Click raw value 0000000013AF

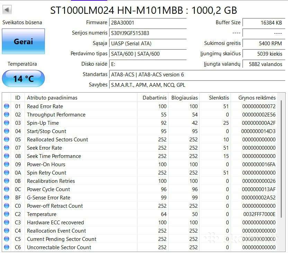(259, 189)
